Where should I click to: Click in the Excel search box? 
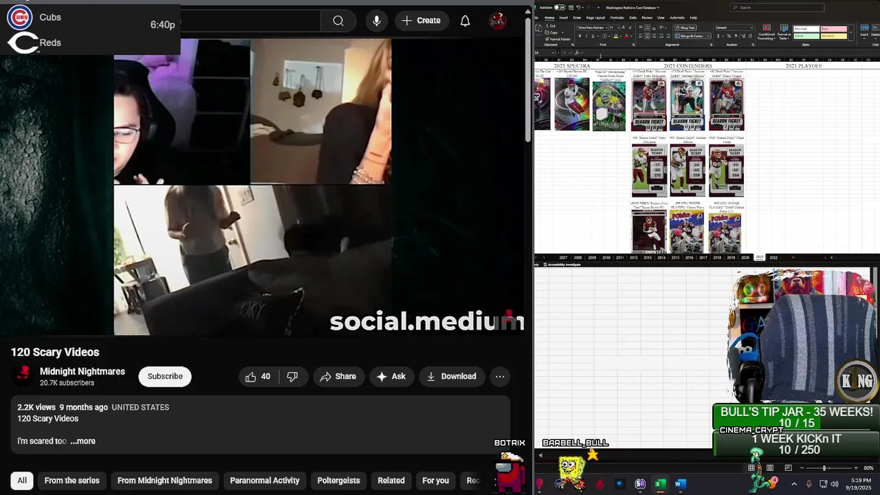(777, 8)
